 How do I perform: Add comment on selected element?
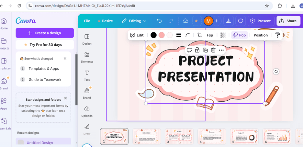click(189, 50)
